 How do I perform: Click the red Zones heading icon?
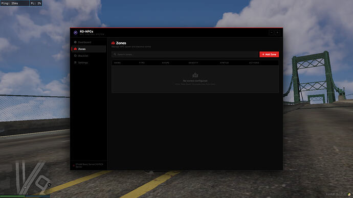coord(113,43)
